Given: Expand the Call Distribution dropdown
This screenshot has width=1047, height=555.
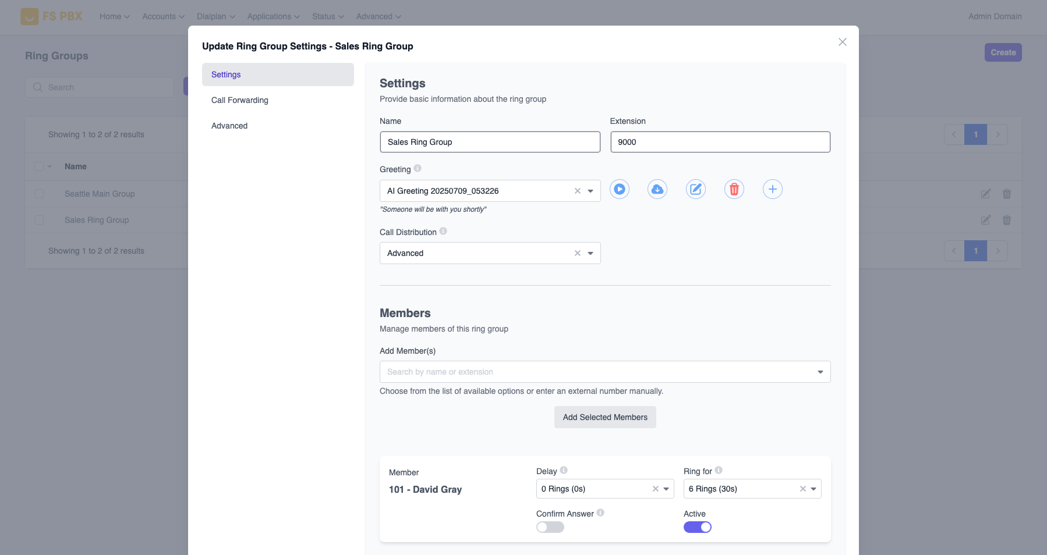Looking at the screenshot, I should click(x=590, y=253).
